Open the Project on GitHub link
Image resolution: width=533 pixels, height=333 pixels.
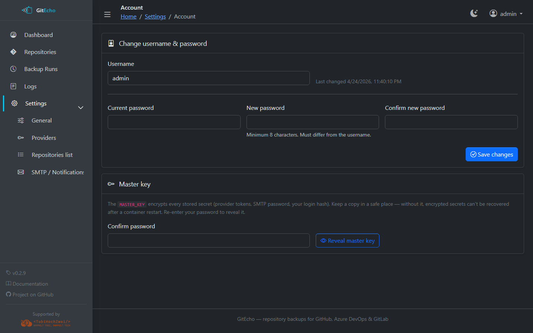click(x=33, y=295)
